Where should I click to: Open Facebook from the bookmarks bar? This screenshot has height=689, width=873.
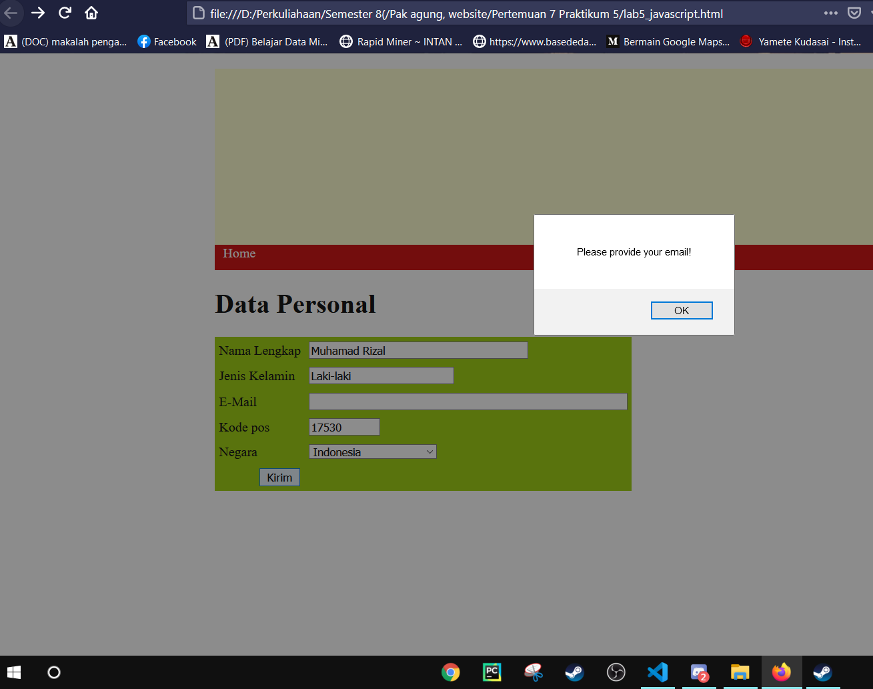(x=166, y=41)
